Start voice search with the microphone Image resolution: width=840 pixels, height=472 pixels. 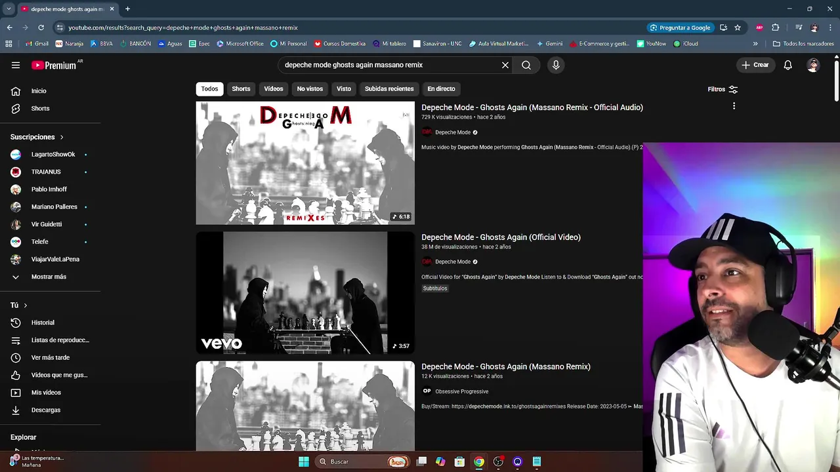pyautogui.click(x=556, y=65)
